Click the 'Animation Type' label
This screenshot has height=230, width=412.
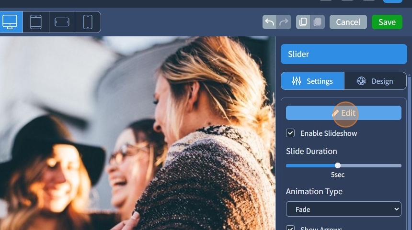click(314, 191)
